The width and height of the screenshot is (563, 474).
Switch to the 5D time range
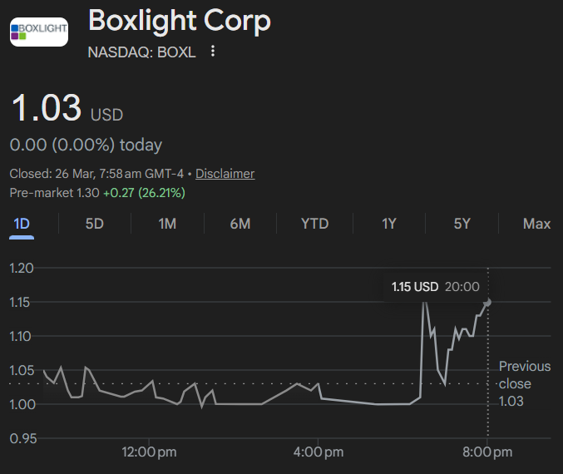pyautogui.click(x=95, y=224)
